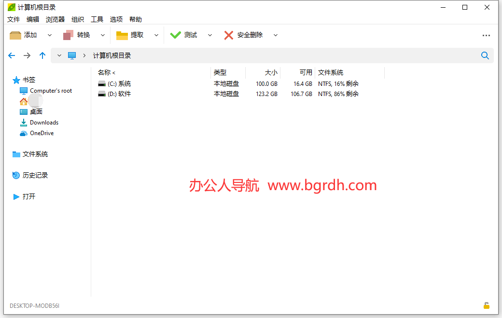Click the padlock icon in status bar

pyautogui.click(x=487, y=305)
